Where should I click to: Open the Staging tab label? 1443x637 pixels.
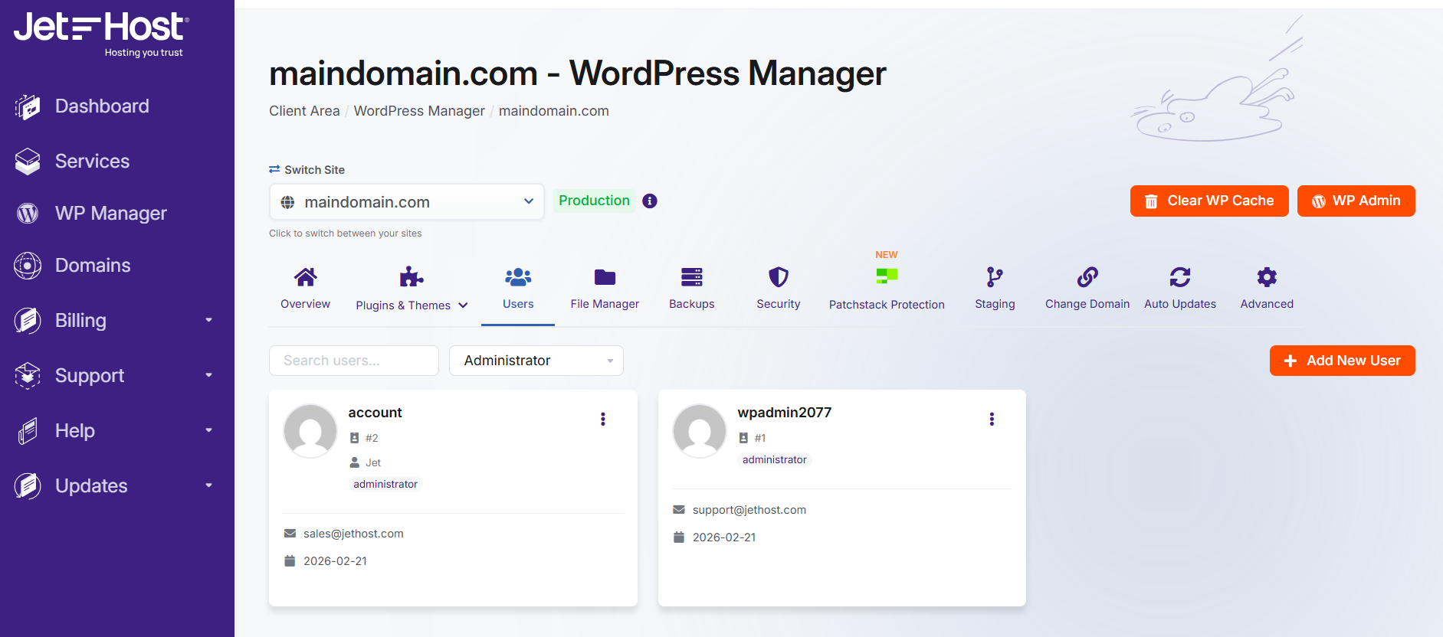[995, 304]
